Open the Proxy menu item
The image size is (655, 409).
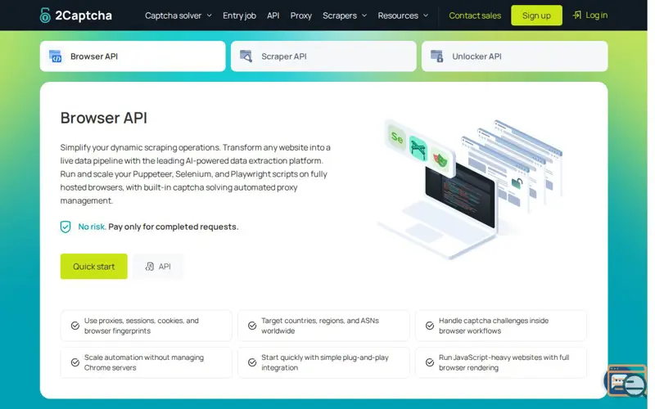tap(301, 16)
